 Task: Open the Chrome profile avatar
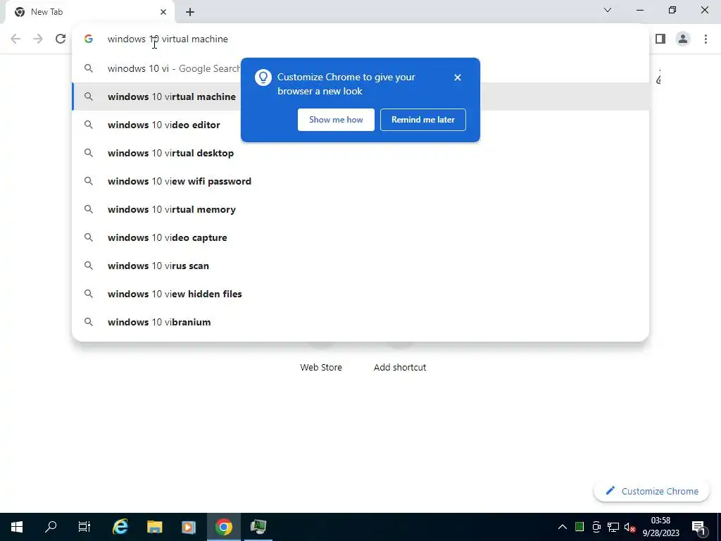click(x=683, y=39)
